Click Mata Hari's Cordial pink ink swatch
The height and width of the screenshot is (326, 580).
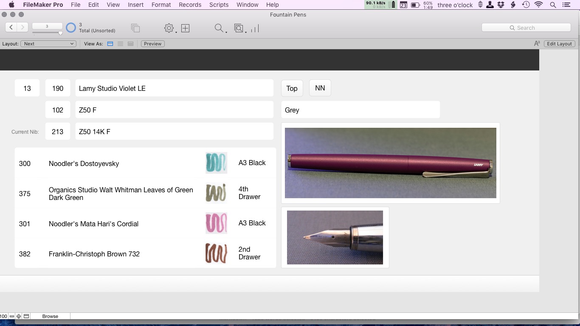tap(216, 223)
